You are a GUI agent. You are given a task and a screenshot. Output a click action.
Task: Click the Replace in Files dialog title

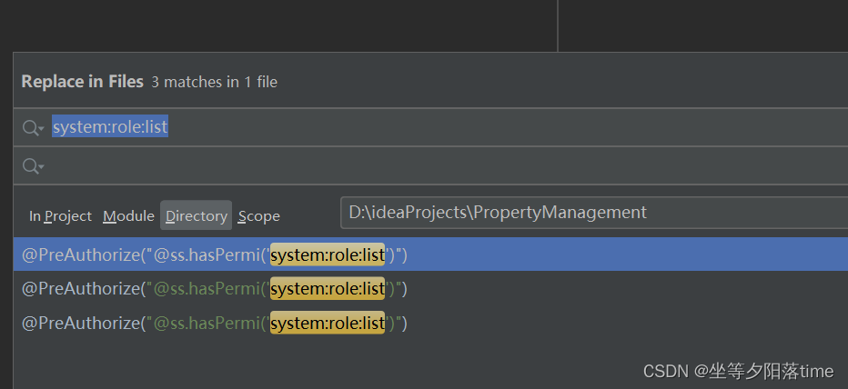tap(82, 82)
